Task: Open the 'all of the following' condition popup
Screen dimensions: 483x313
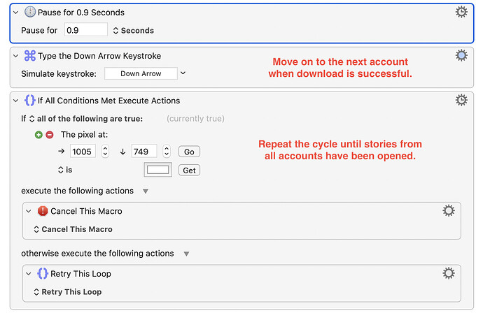Action: pos(86,119)
